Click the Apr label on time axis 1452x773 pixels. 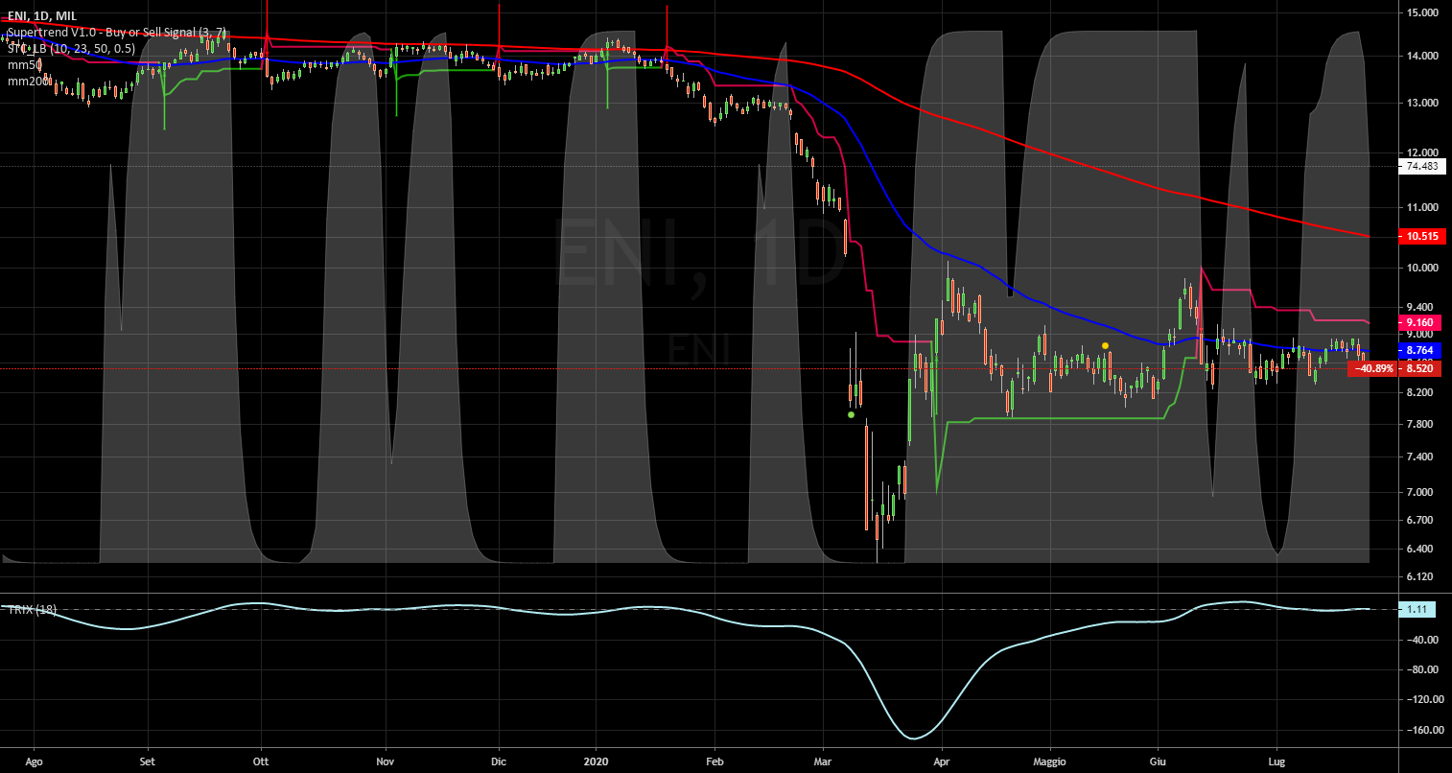[942, 761]
